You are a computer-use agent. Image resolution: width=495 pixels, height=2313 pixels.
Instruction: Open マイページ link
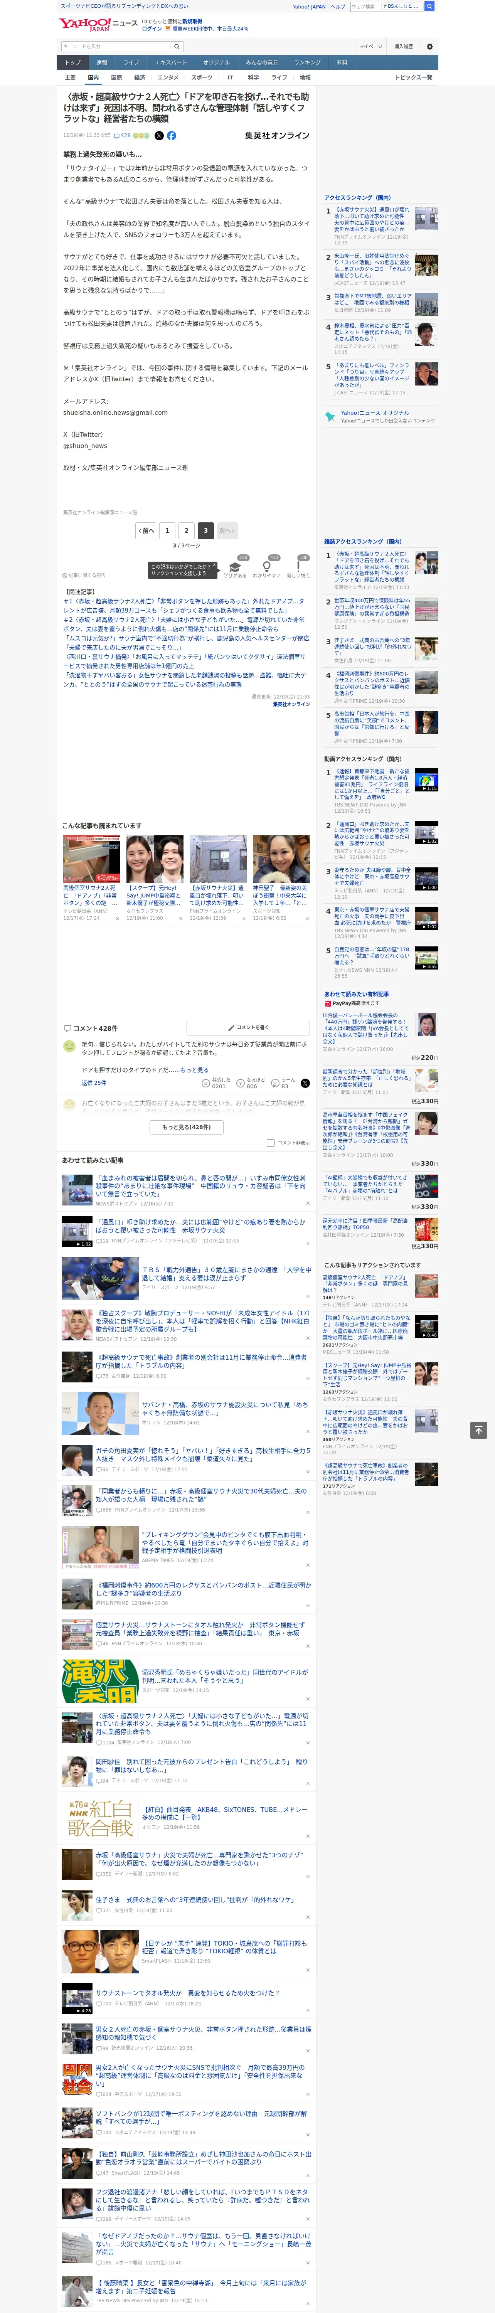[x=370, y=46]
